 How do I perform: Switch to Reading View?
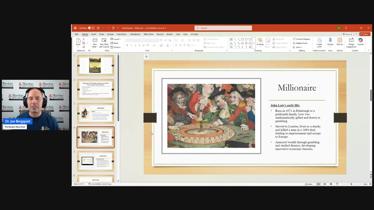click(331, 184)
